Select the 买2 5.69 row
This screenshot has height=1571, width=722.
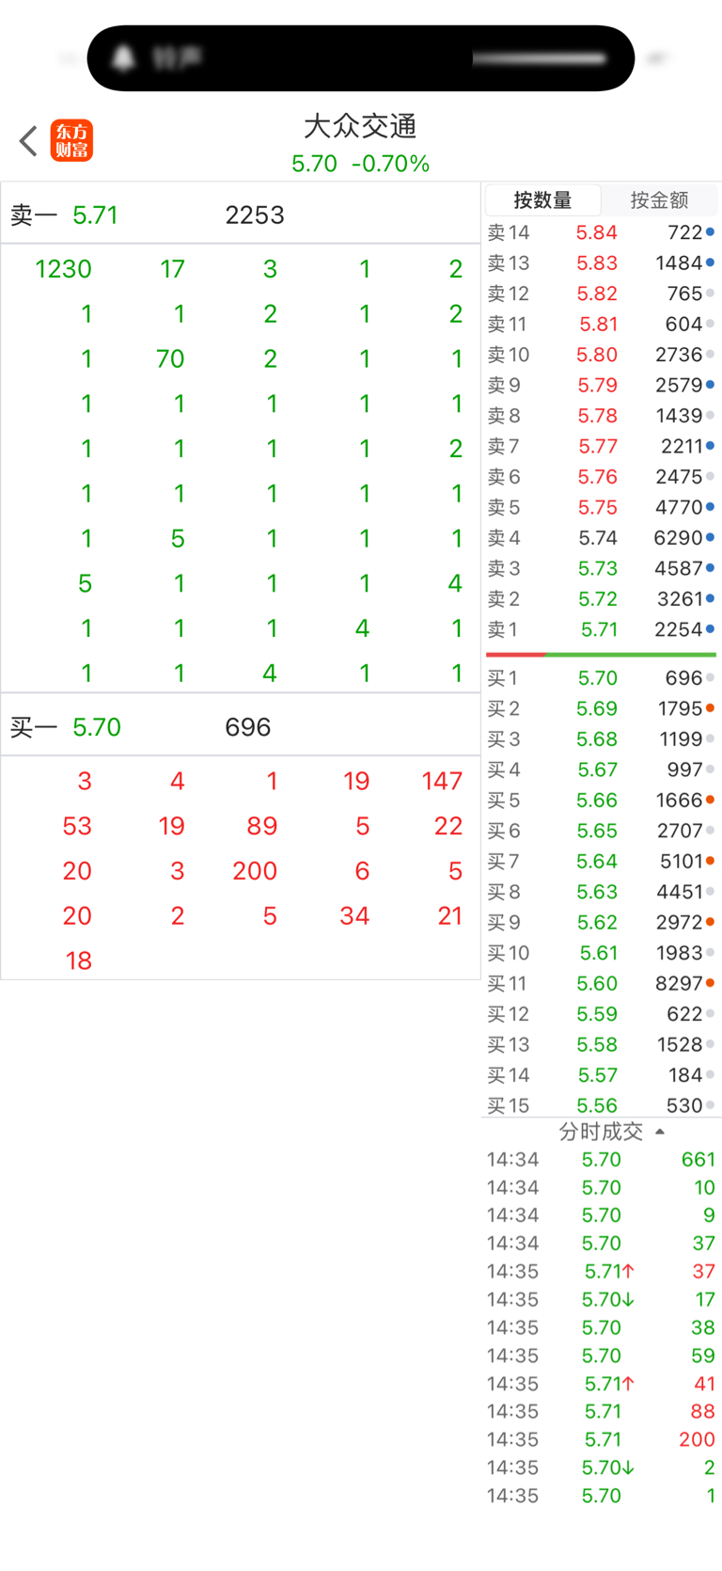[x=601, y=708]
